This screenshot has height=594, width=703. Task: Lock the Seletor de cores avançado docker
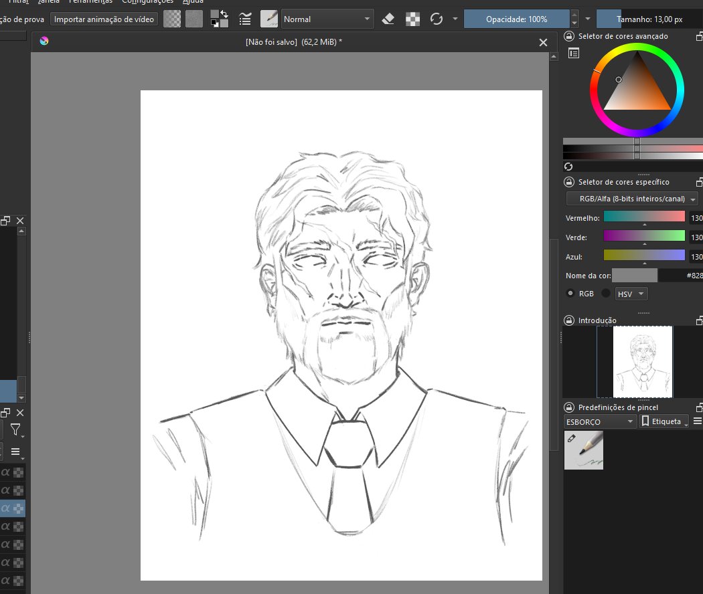point(569,36)
